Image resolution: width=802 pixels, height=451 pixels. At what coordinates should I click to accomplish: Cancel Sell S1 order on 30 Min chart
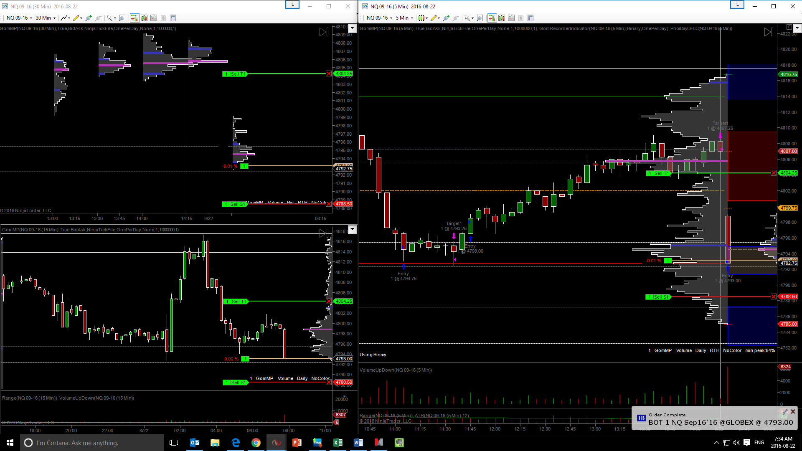click(x=329, y=204)
